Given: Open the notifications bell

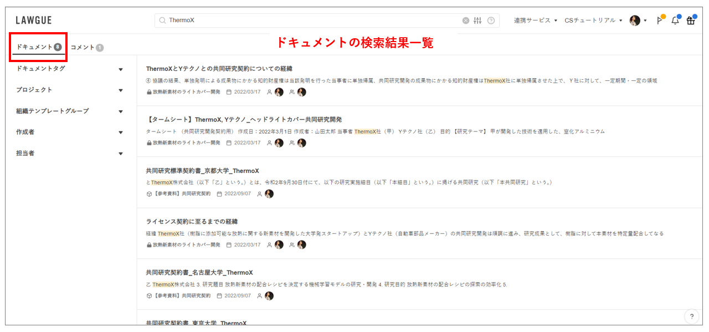Looking at the screenshot, I should (x=675, y=21).
